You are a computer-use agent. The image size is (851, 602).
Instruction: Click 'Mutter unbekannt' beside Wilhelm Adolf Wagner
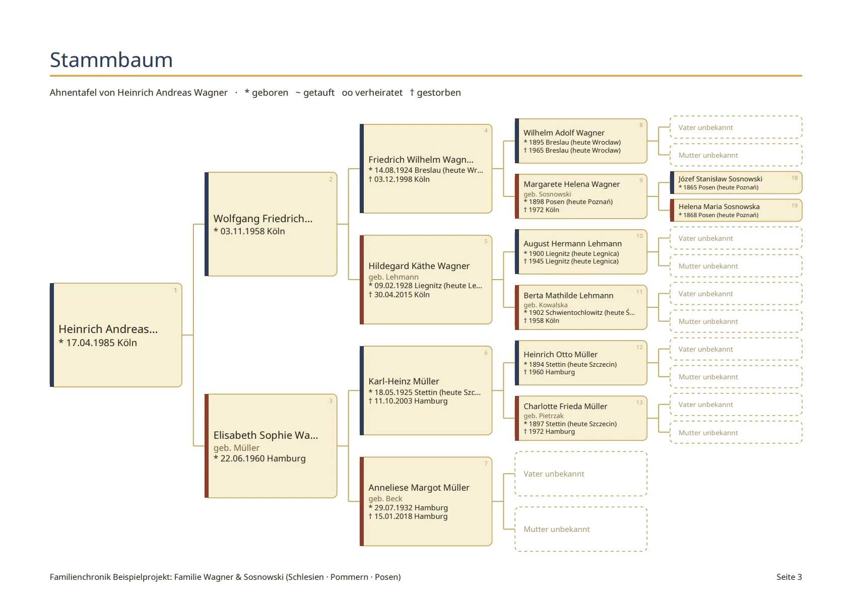736,155
